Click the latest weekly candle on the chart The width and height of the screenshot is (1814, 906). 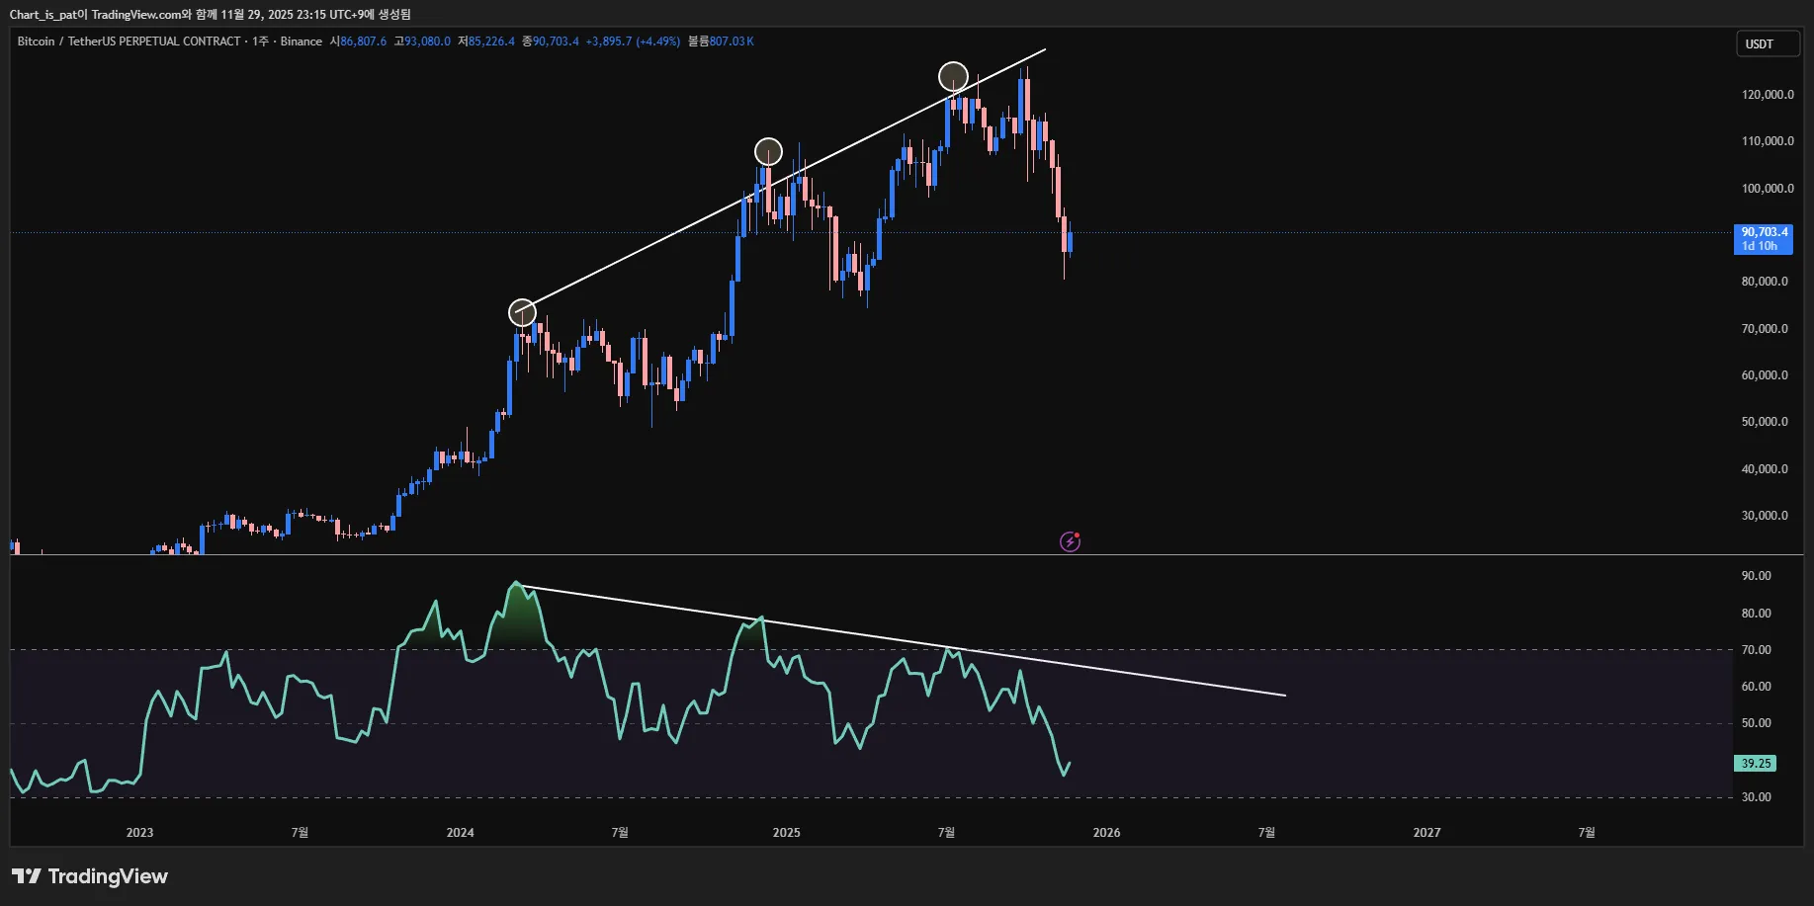coord(1070,241)
